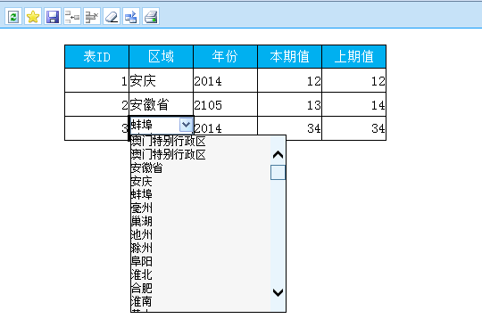
Task: Click the yellow star favorite icon
Action: coord(33,17)
